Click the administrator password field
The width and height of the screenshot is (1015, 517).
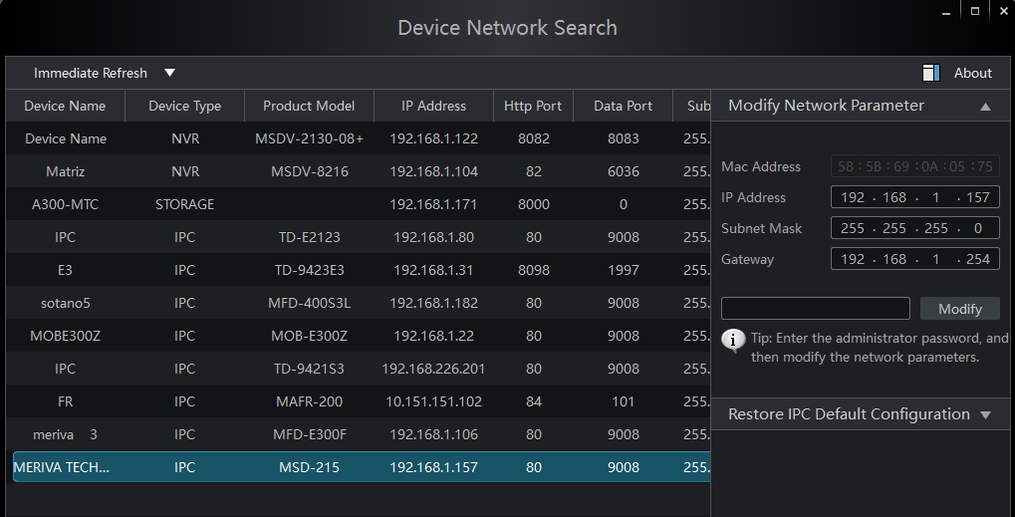coord(815,309)
